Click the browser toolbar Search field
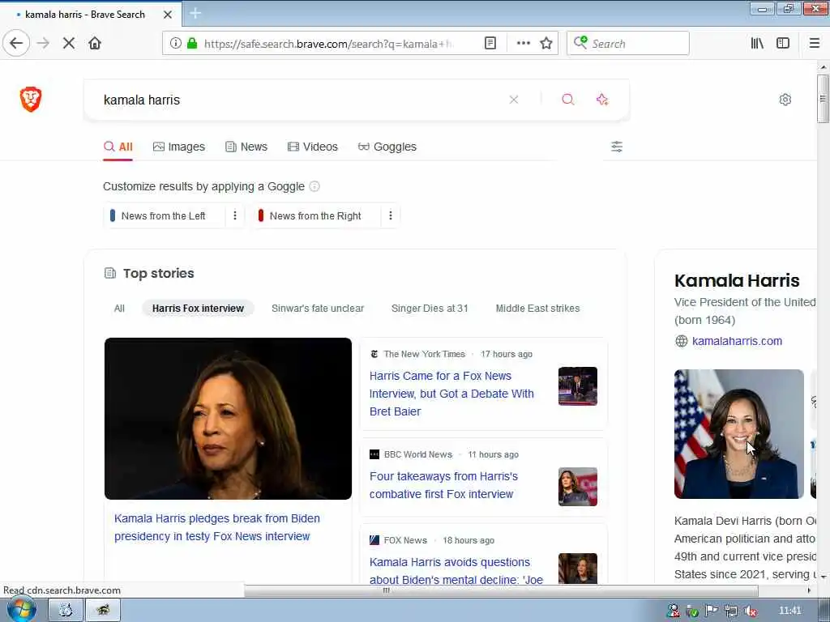830x622 pixels. tap(628, 44)
